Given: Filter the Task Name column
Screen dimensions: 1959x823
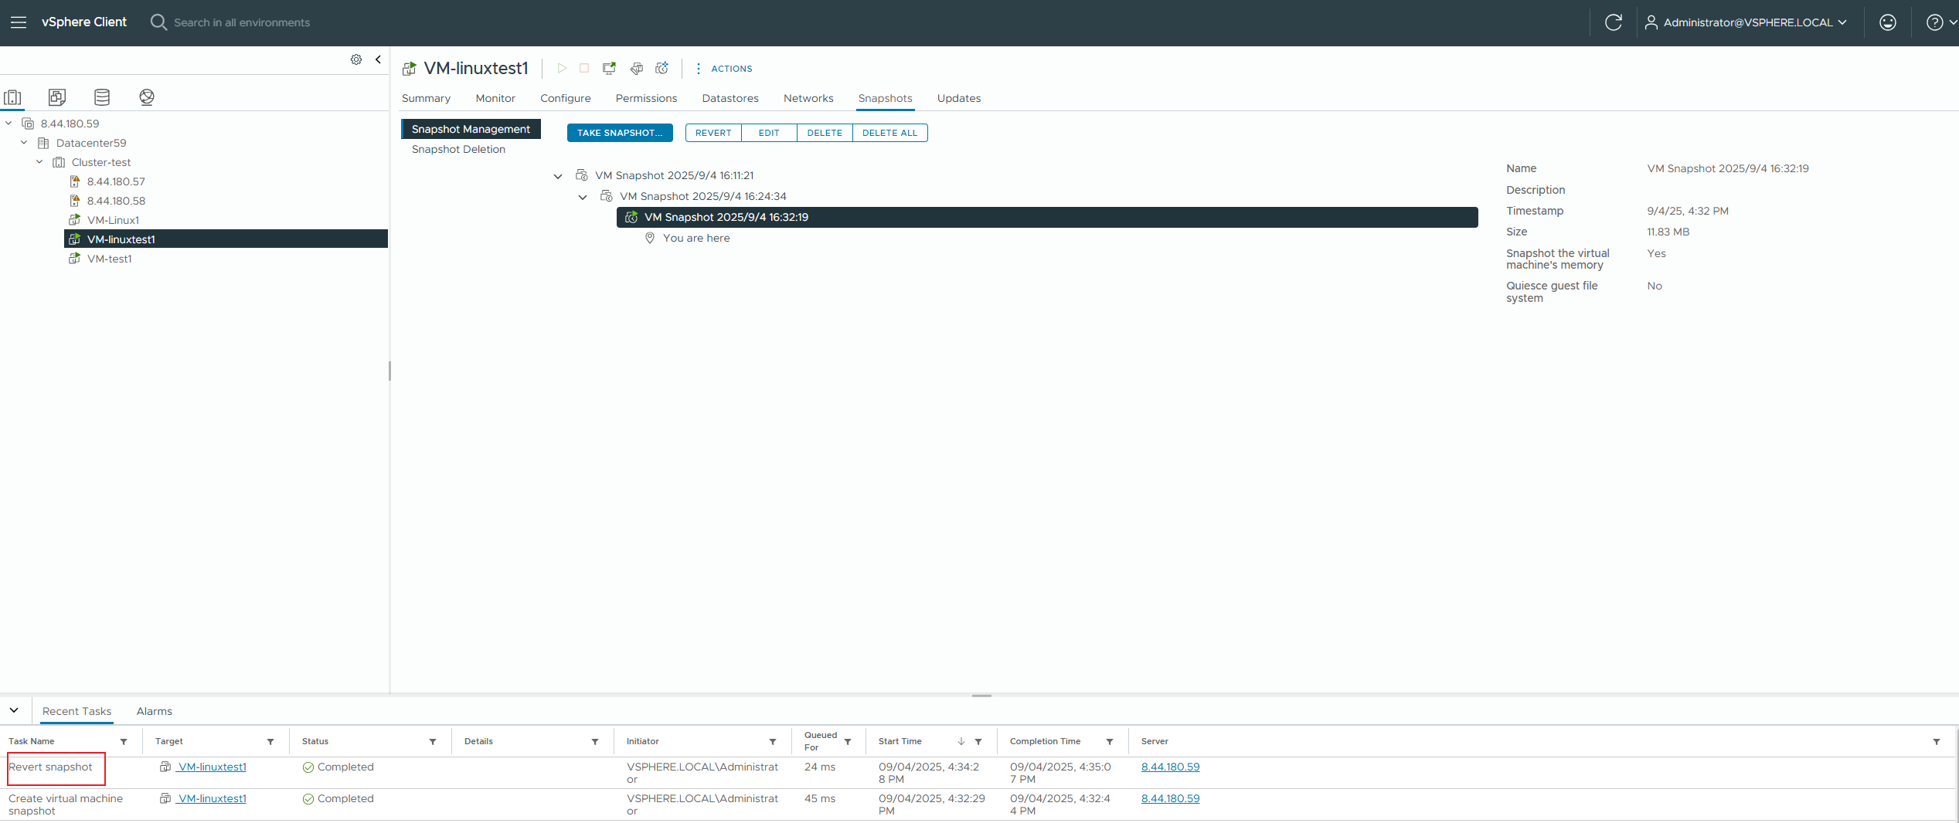Looking at the screenshot, I should click(x=124, y=742).
